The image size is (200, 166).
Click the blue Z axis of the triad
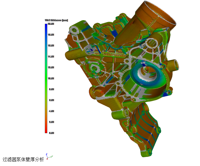tap(46, 155)
